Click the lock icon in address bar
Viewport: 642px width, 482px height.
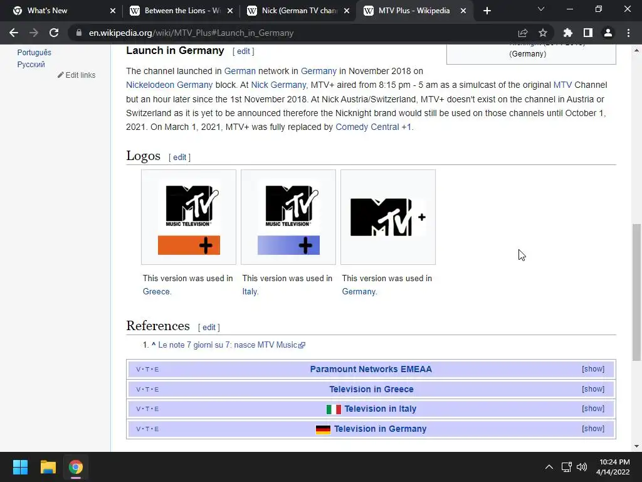tap(79, 33)
